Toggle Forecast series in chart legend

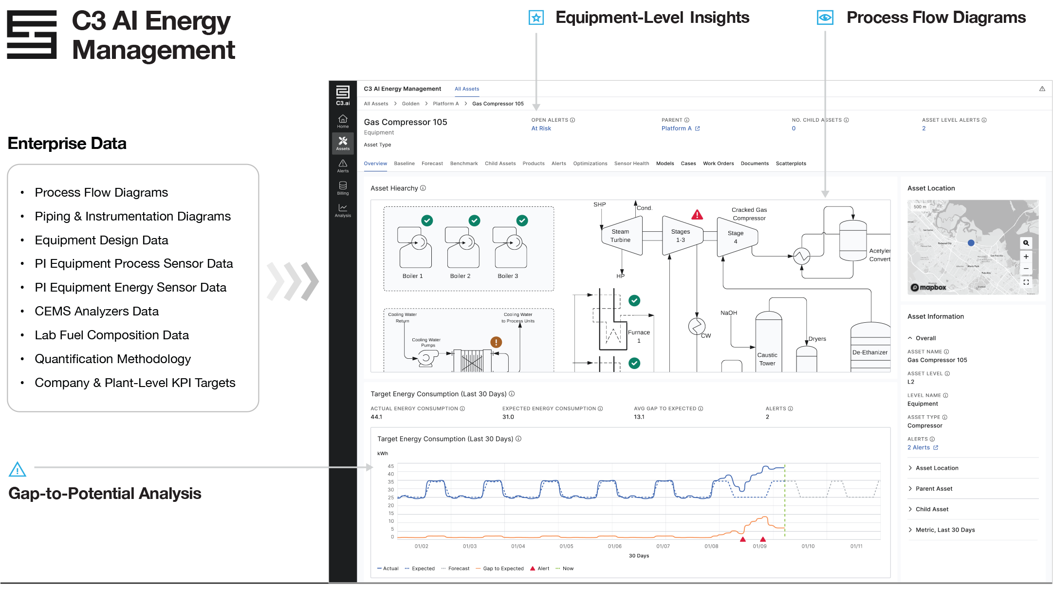pyautogui.click(x=455, y=569)
